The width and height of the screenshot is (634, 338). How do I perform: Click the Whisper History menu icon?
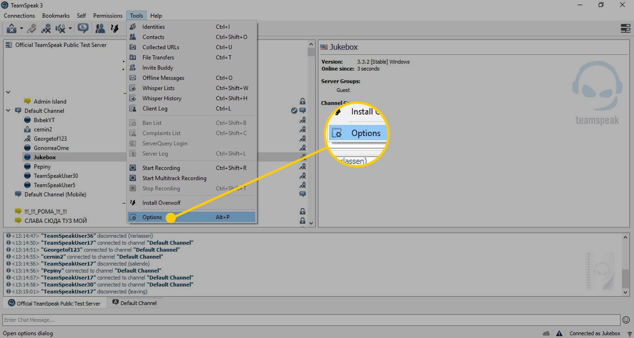click(x=133, y=98)
